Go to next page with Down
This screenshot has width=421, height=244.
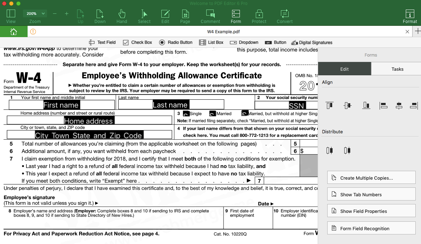point(100,16)
